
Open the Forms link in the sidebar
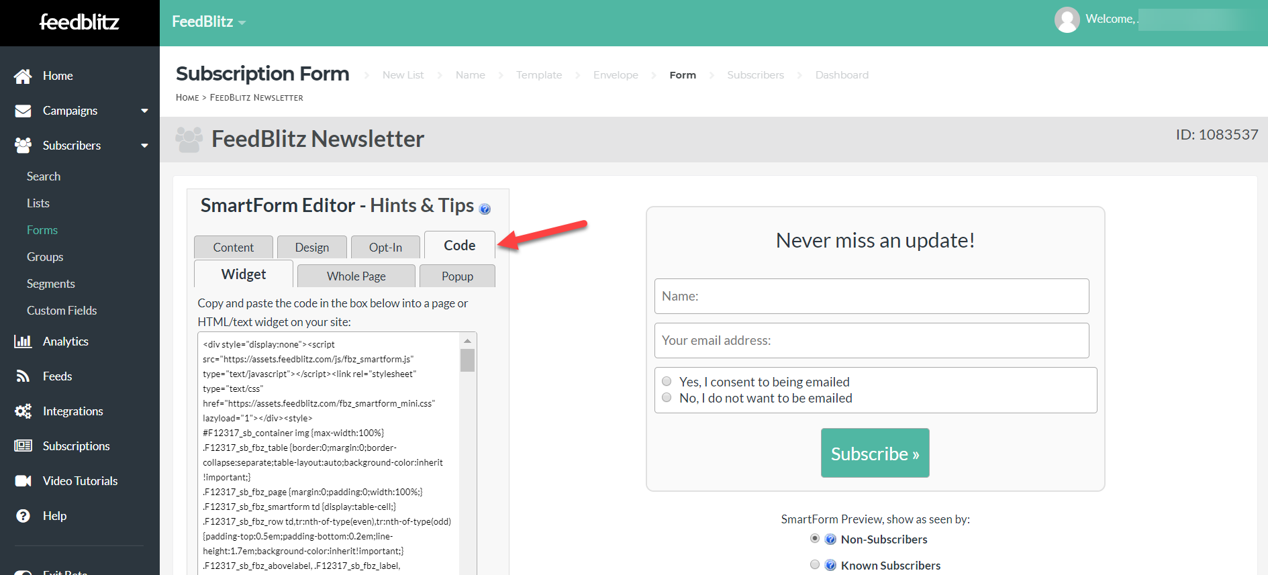click(x=42, y=230)
